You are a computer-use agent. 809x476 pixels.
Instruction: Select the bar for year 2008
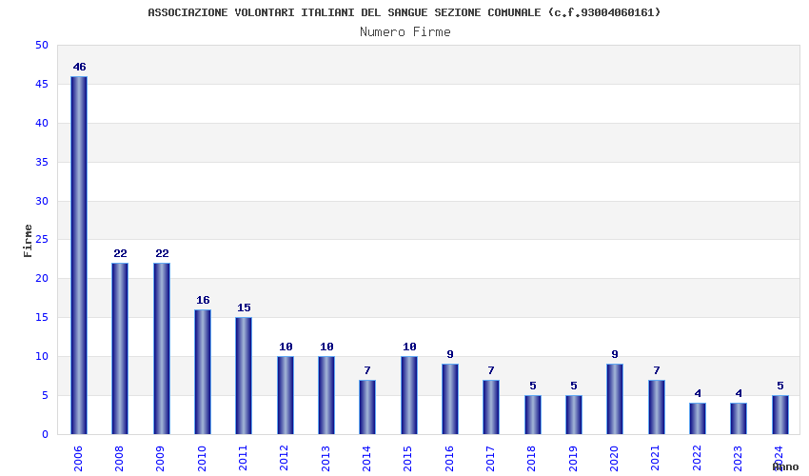(120, 348)
